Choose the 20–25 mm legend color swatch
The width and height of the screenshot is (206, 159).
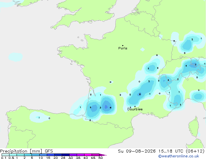pos(58,155)
